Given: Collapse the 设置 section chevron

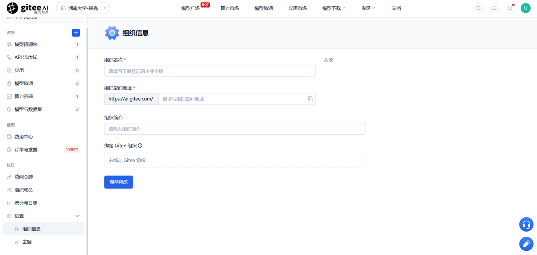Looking at the screenshot, I should coord(77,216).
